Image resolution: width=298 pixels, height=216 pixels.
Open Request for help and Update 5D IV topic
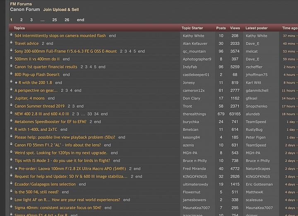[x=71, y=177]
